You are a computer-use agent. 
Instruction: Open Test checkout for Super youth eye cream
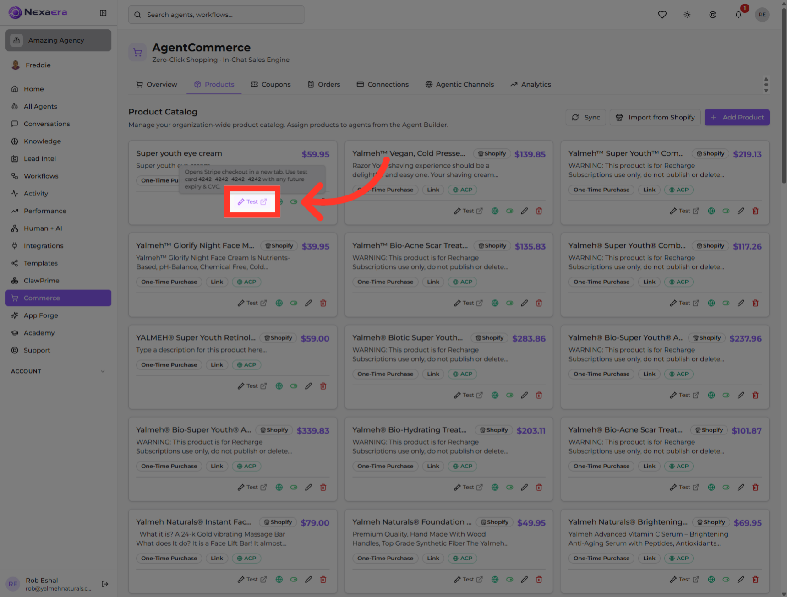click(x=252, y=202)
